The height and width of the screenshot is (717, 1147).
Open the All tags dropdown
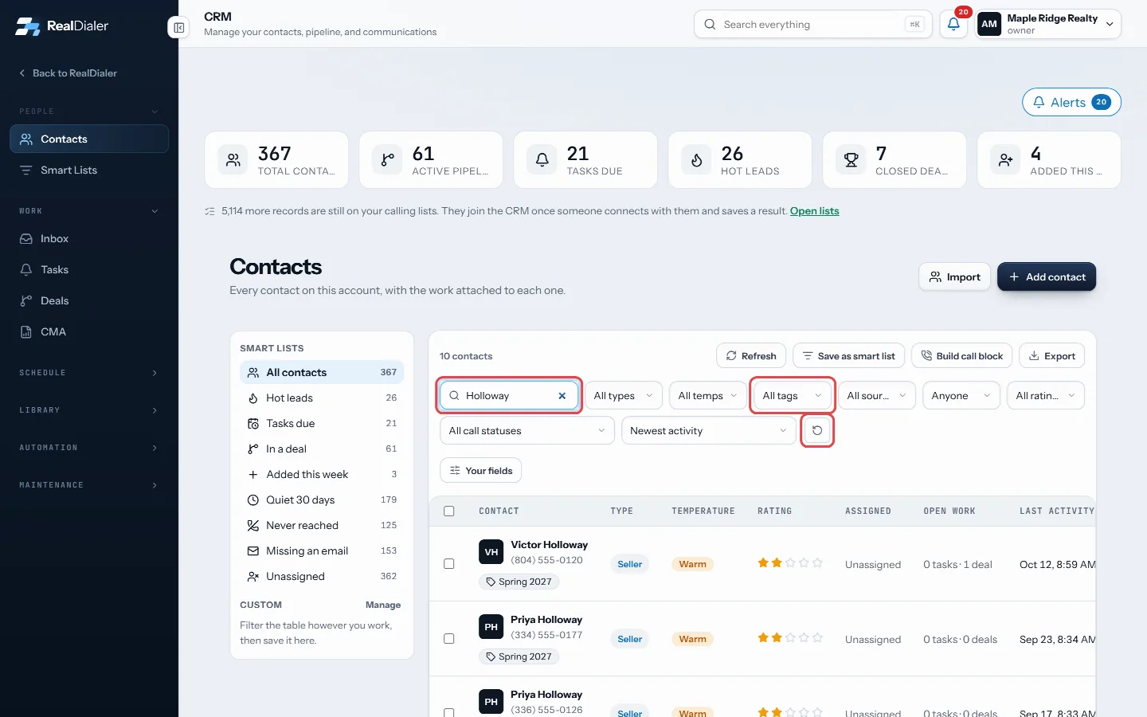coord(793,396)
